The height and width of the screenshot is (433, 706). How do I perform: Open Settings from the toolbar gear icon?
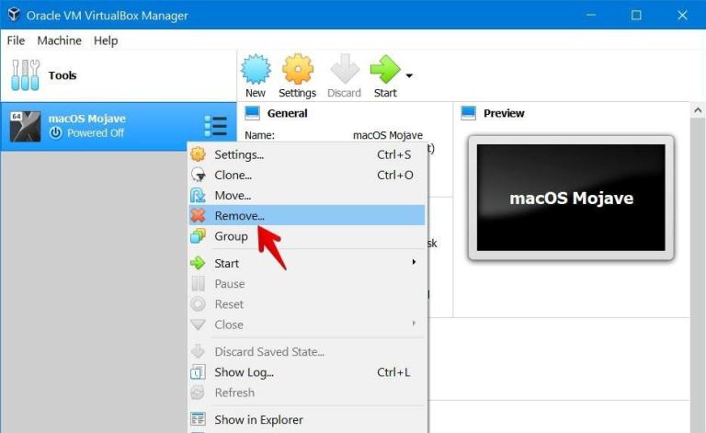click(x=298, y=69)
